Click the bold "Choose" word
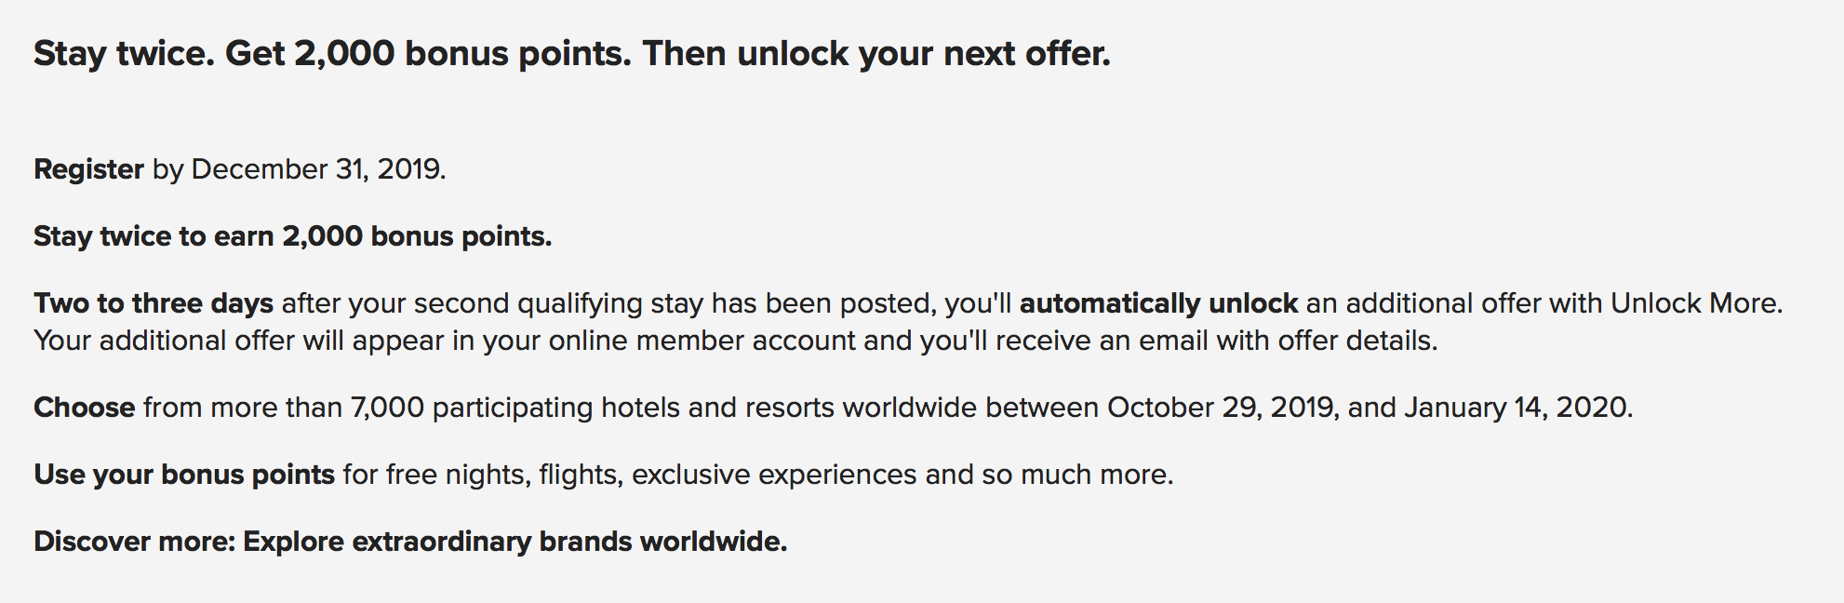 (x=85, y=408)
